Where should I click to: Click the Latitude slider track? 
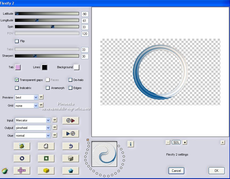[47, 14]
